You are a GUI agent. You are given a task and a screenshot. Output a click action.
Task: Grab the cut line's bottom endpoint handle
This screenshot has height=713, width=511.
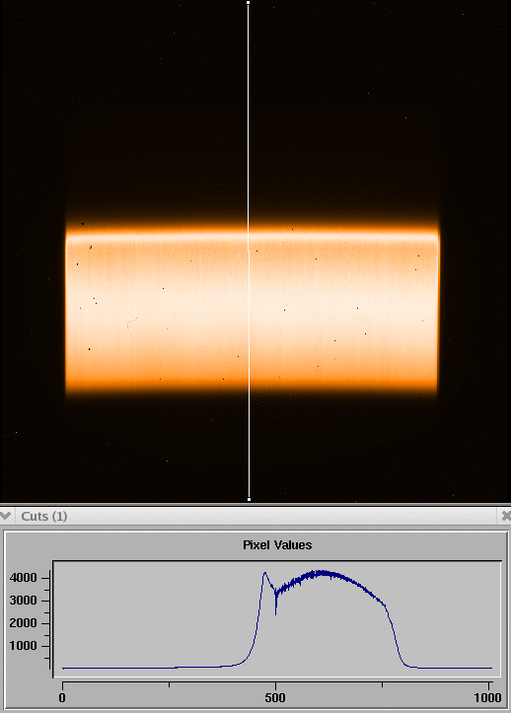coord(249,499)
